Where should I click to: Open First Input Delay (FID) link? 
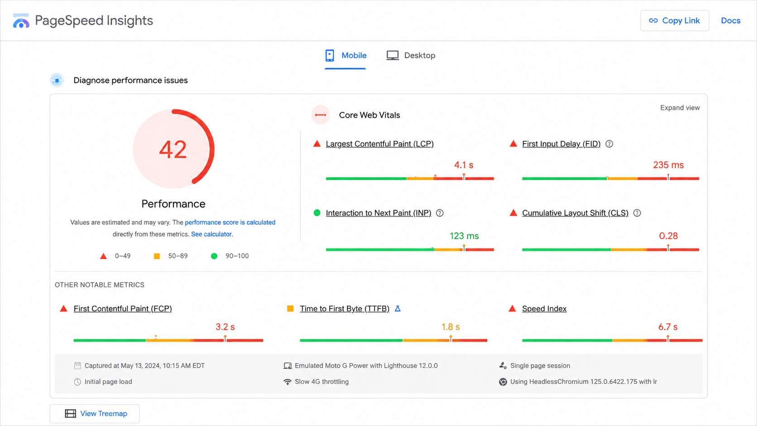pyautogui.click(x=561, y=144)
